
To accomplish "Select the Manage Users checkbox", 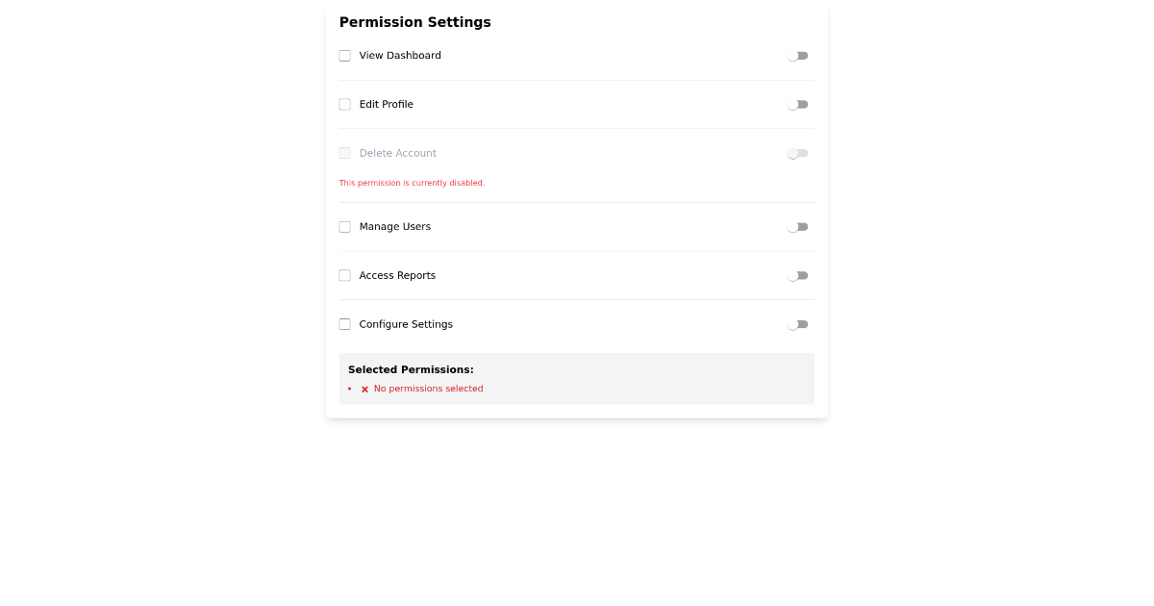I will [x=344, y=226].
